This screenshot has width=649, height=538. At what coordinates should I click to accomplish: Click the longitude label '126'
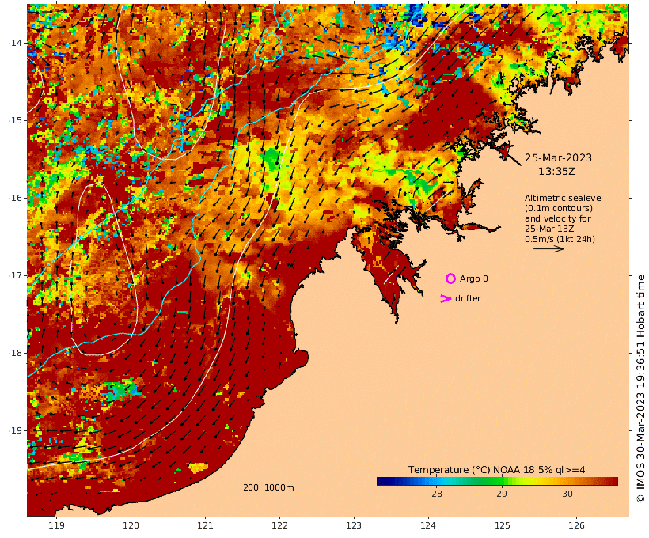point(576,525)
